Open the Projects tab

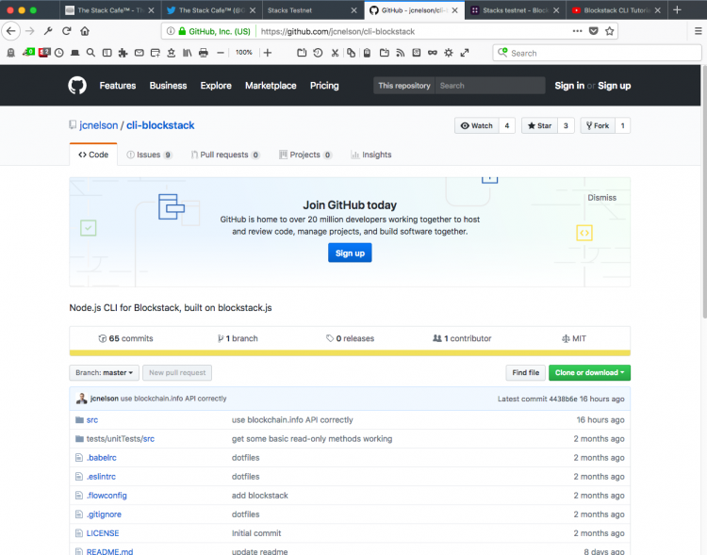tap(305, 155)
